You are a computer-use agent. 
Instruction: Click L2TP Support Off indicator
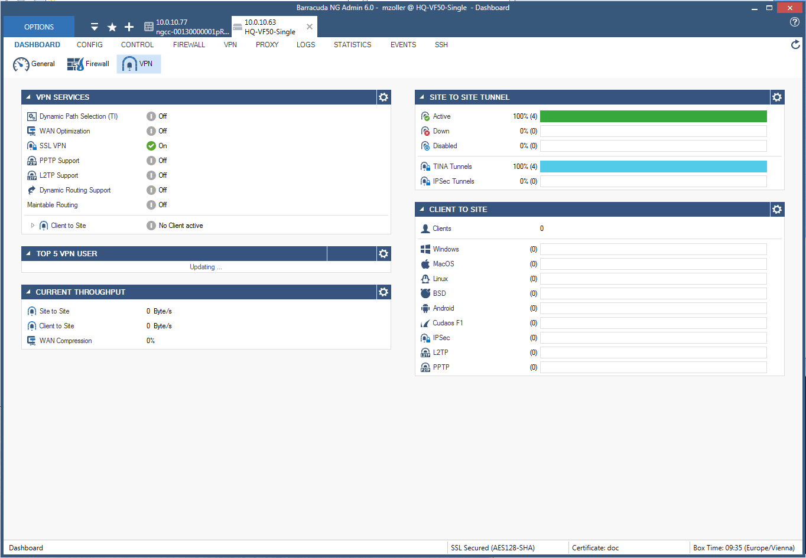(x=151, y=175)
